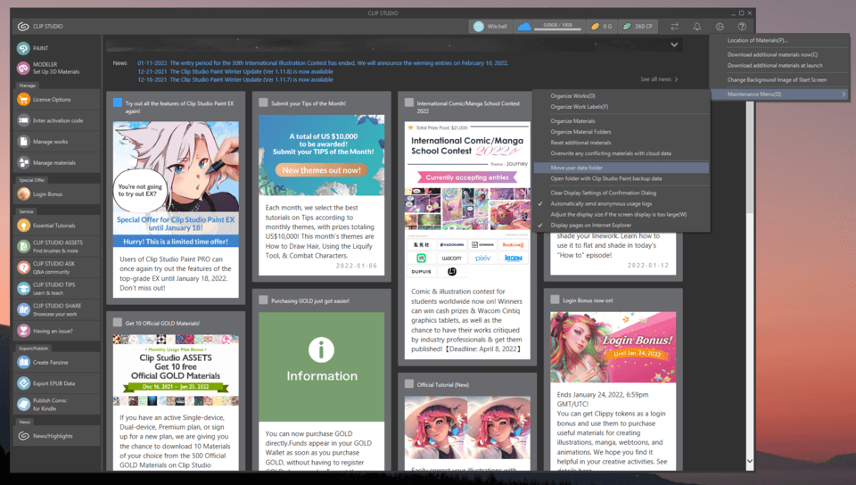856x485 pixels.
Task: Open Essential Tutorials lightbulb icon
Action: (x=23, y=226)
